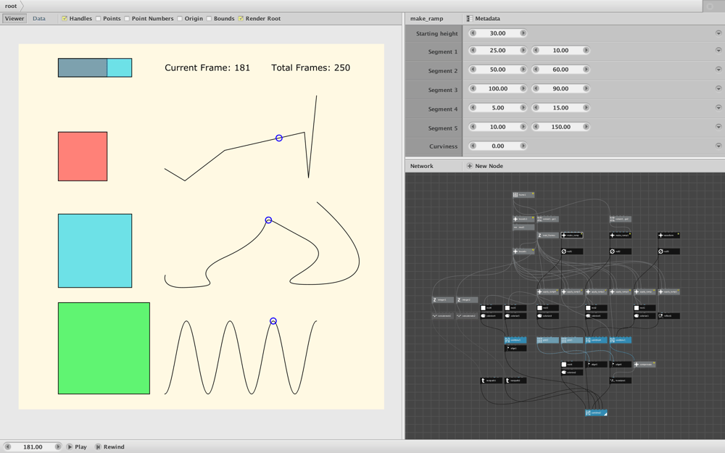Image resolution: width=725 pixels, height=453 pixels.
Task: Select the highlighted make_ramp node
Action: pyautogui.click(x=572, y=236)
